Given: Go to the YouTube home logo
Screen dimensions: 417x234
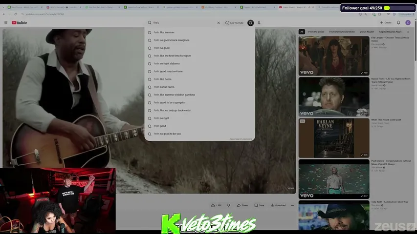Looking at the screenshot, I should (19, 23).
